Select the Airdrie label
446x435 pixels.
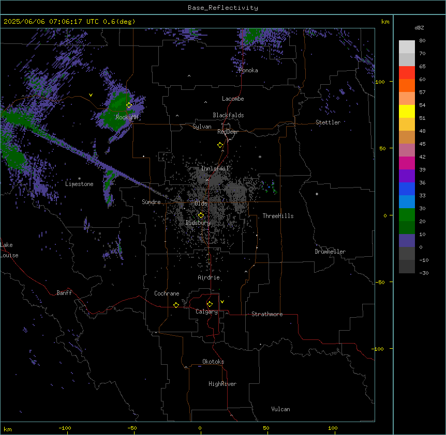[x=209, y=277]
